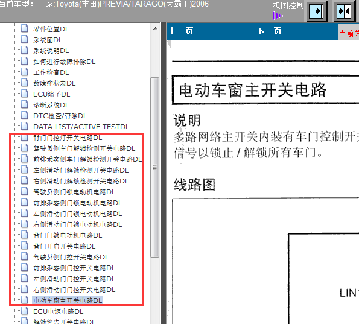The width and height of the screenshot is (359, 324).
Task: Select 前排乘客侧门锁电动机电路DL
Action: click(x=78, y=203)
